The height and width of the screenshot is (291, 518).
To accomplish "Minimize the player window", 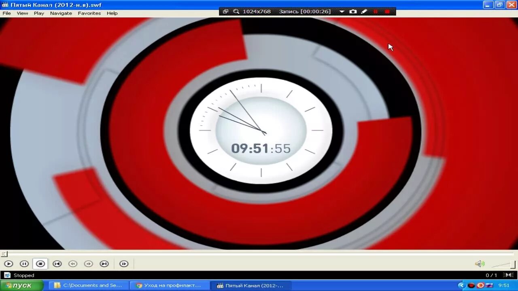I will 488,5.
